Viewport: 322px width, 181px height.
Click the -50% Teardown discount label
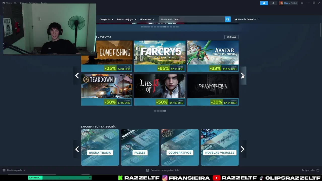(x=110, y=102)
